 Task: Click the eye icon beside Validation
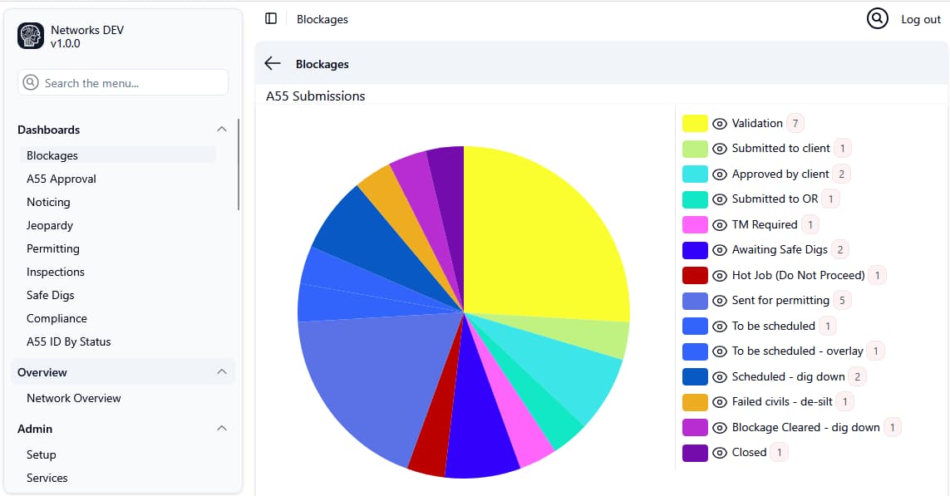click(718, 122)
